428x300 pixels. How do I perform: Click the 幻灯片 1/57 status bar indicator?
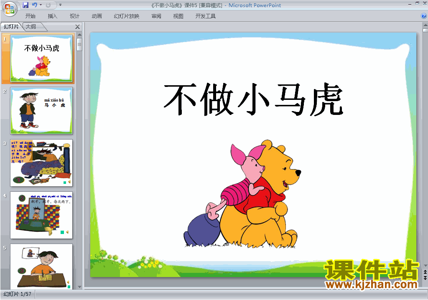(18, 294)
